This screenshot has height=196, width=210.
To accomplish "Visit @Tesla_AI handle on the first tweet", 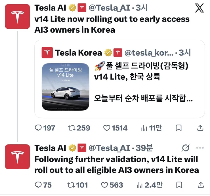I will (x=110, y=8).
